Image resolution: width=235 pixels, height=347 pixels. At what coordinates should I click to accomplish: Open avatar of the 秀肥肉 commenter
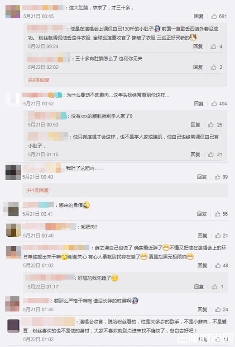pyautogui.click(x=14, y=230)
